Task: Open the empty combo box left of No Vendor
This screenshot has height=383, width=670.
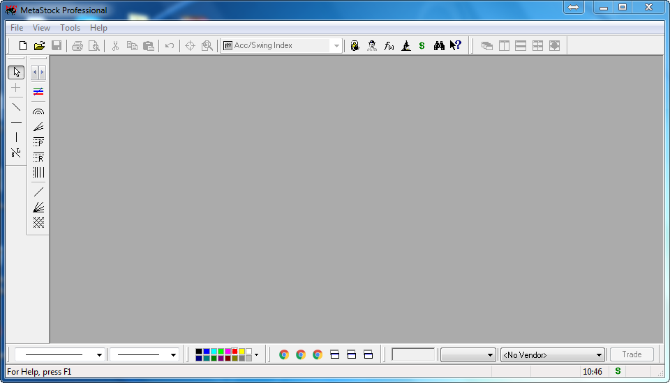Action: tap(468, 355)
